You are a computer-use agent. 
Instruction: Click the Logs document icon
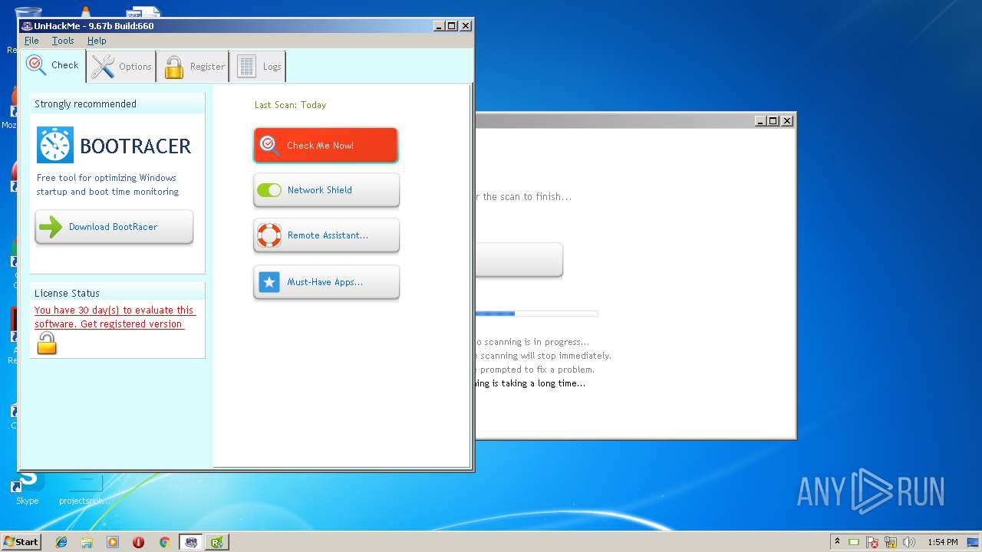246,67
